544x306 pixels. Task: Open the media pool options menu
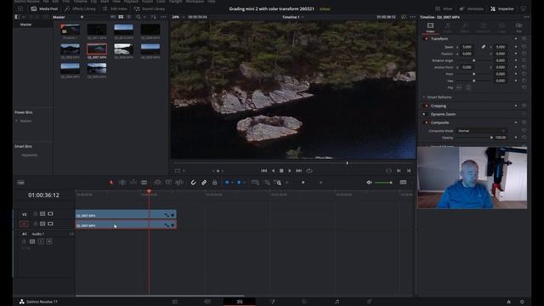[x=163, y=17]
